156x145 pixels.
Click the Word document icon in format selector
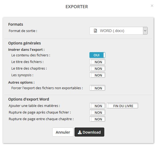[x=95, y=31]
